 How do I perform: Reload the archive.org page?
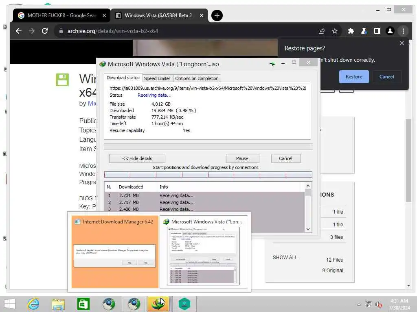tap(45, 31)
